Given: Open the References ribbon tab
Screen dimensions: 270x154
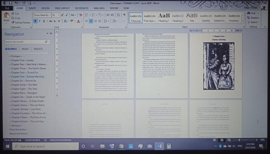Looking at the screenshot, I should [82, 8].
